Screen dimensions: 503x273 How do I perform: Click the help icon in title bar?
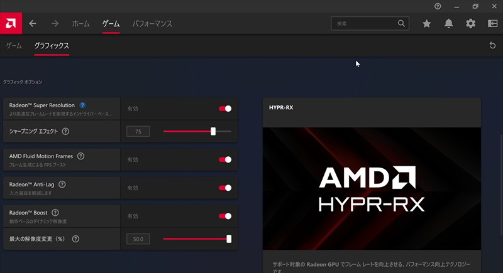click(x=438, y=6)
